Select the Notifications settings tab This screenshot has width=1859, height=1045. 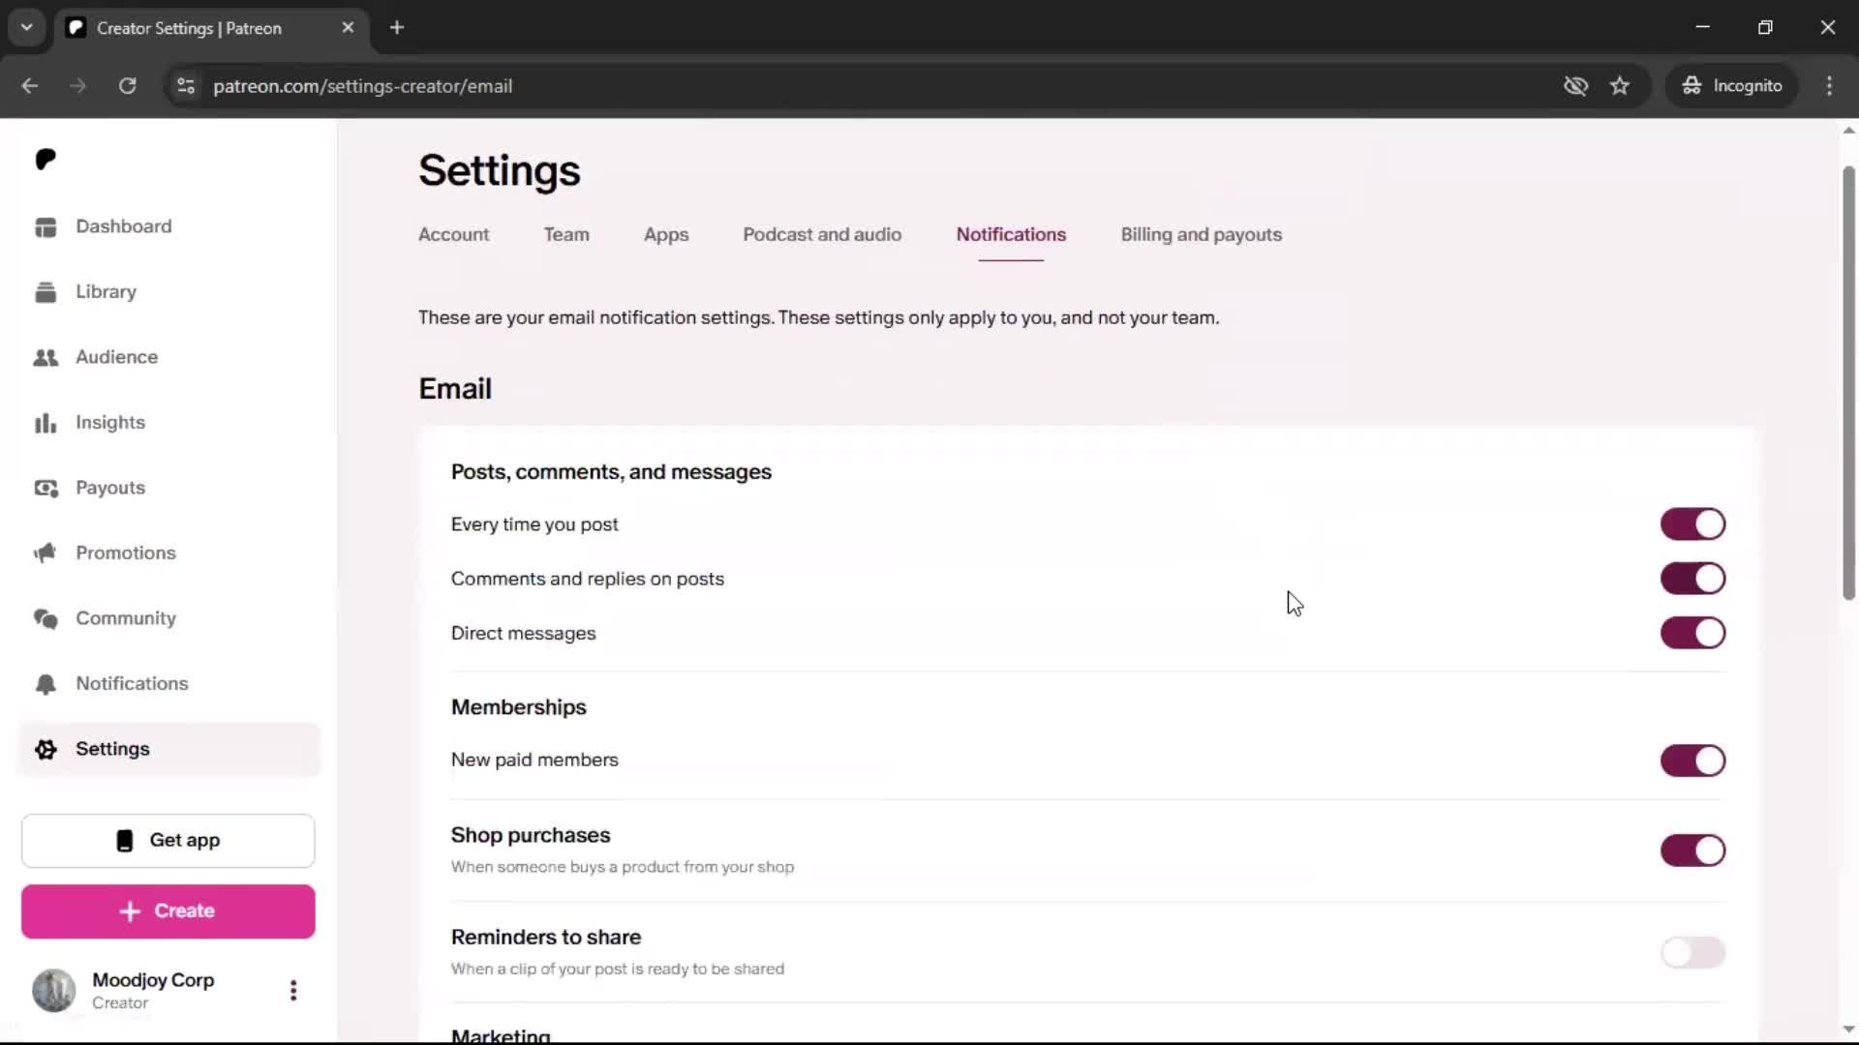click(x=1011, y=235)
